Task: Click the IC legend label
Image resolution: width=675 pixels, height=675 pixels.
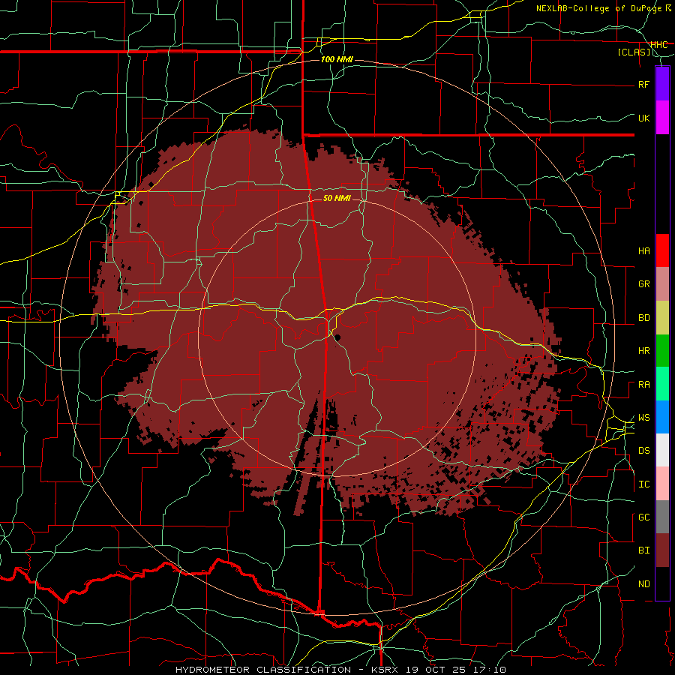Action: [x=644, y=484]
